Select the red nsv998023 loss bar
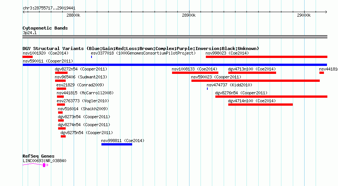This screenshot has height=186, width=338. click(267, 57)
